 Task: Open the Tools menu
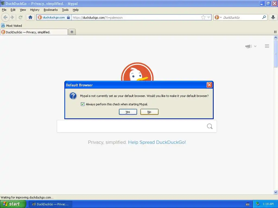65,10
